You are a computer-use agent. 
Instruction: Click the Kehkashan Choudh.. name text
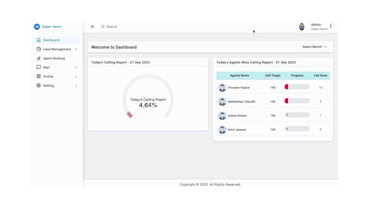click(243, 102)
